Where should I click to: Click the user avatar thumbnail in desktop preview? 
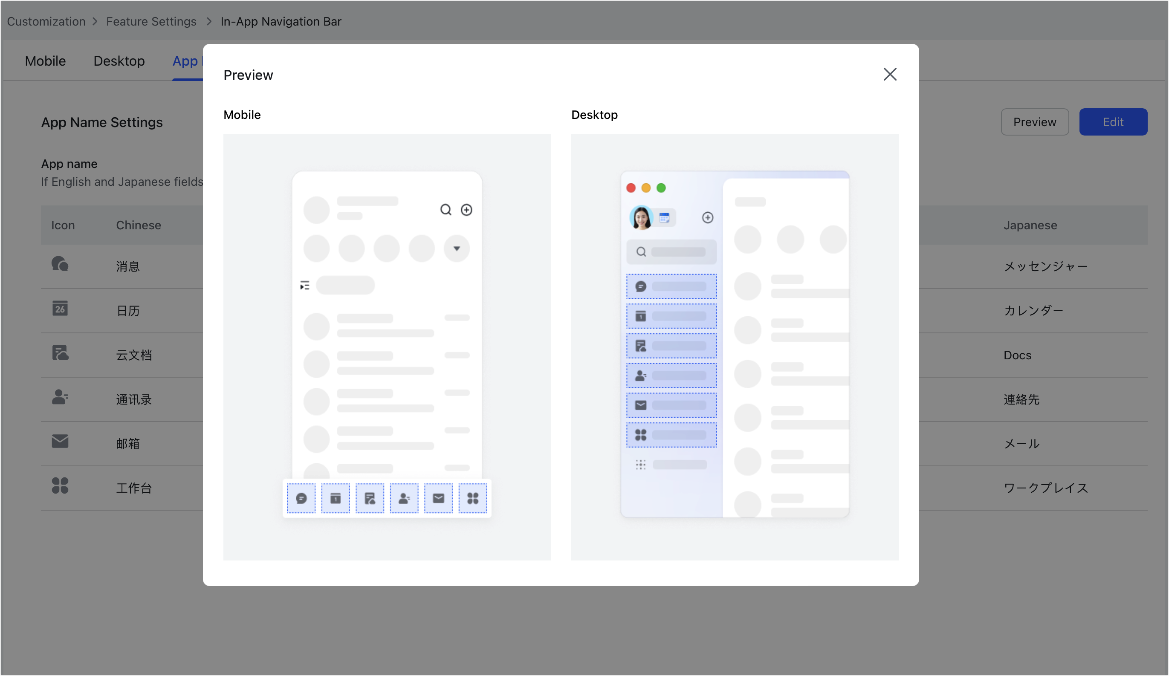click(641, 217)
